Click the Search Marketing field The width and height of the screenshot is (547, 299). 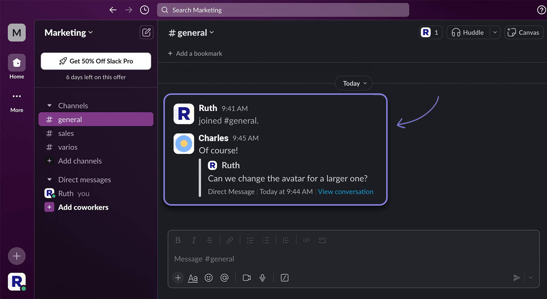[283, 10]
